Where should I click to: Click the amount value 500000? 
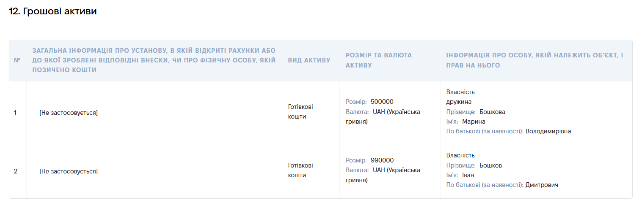pyautogui.click(x=382, y=102)
